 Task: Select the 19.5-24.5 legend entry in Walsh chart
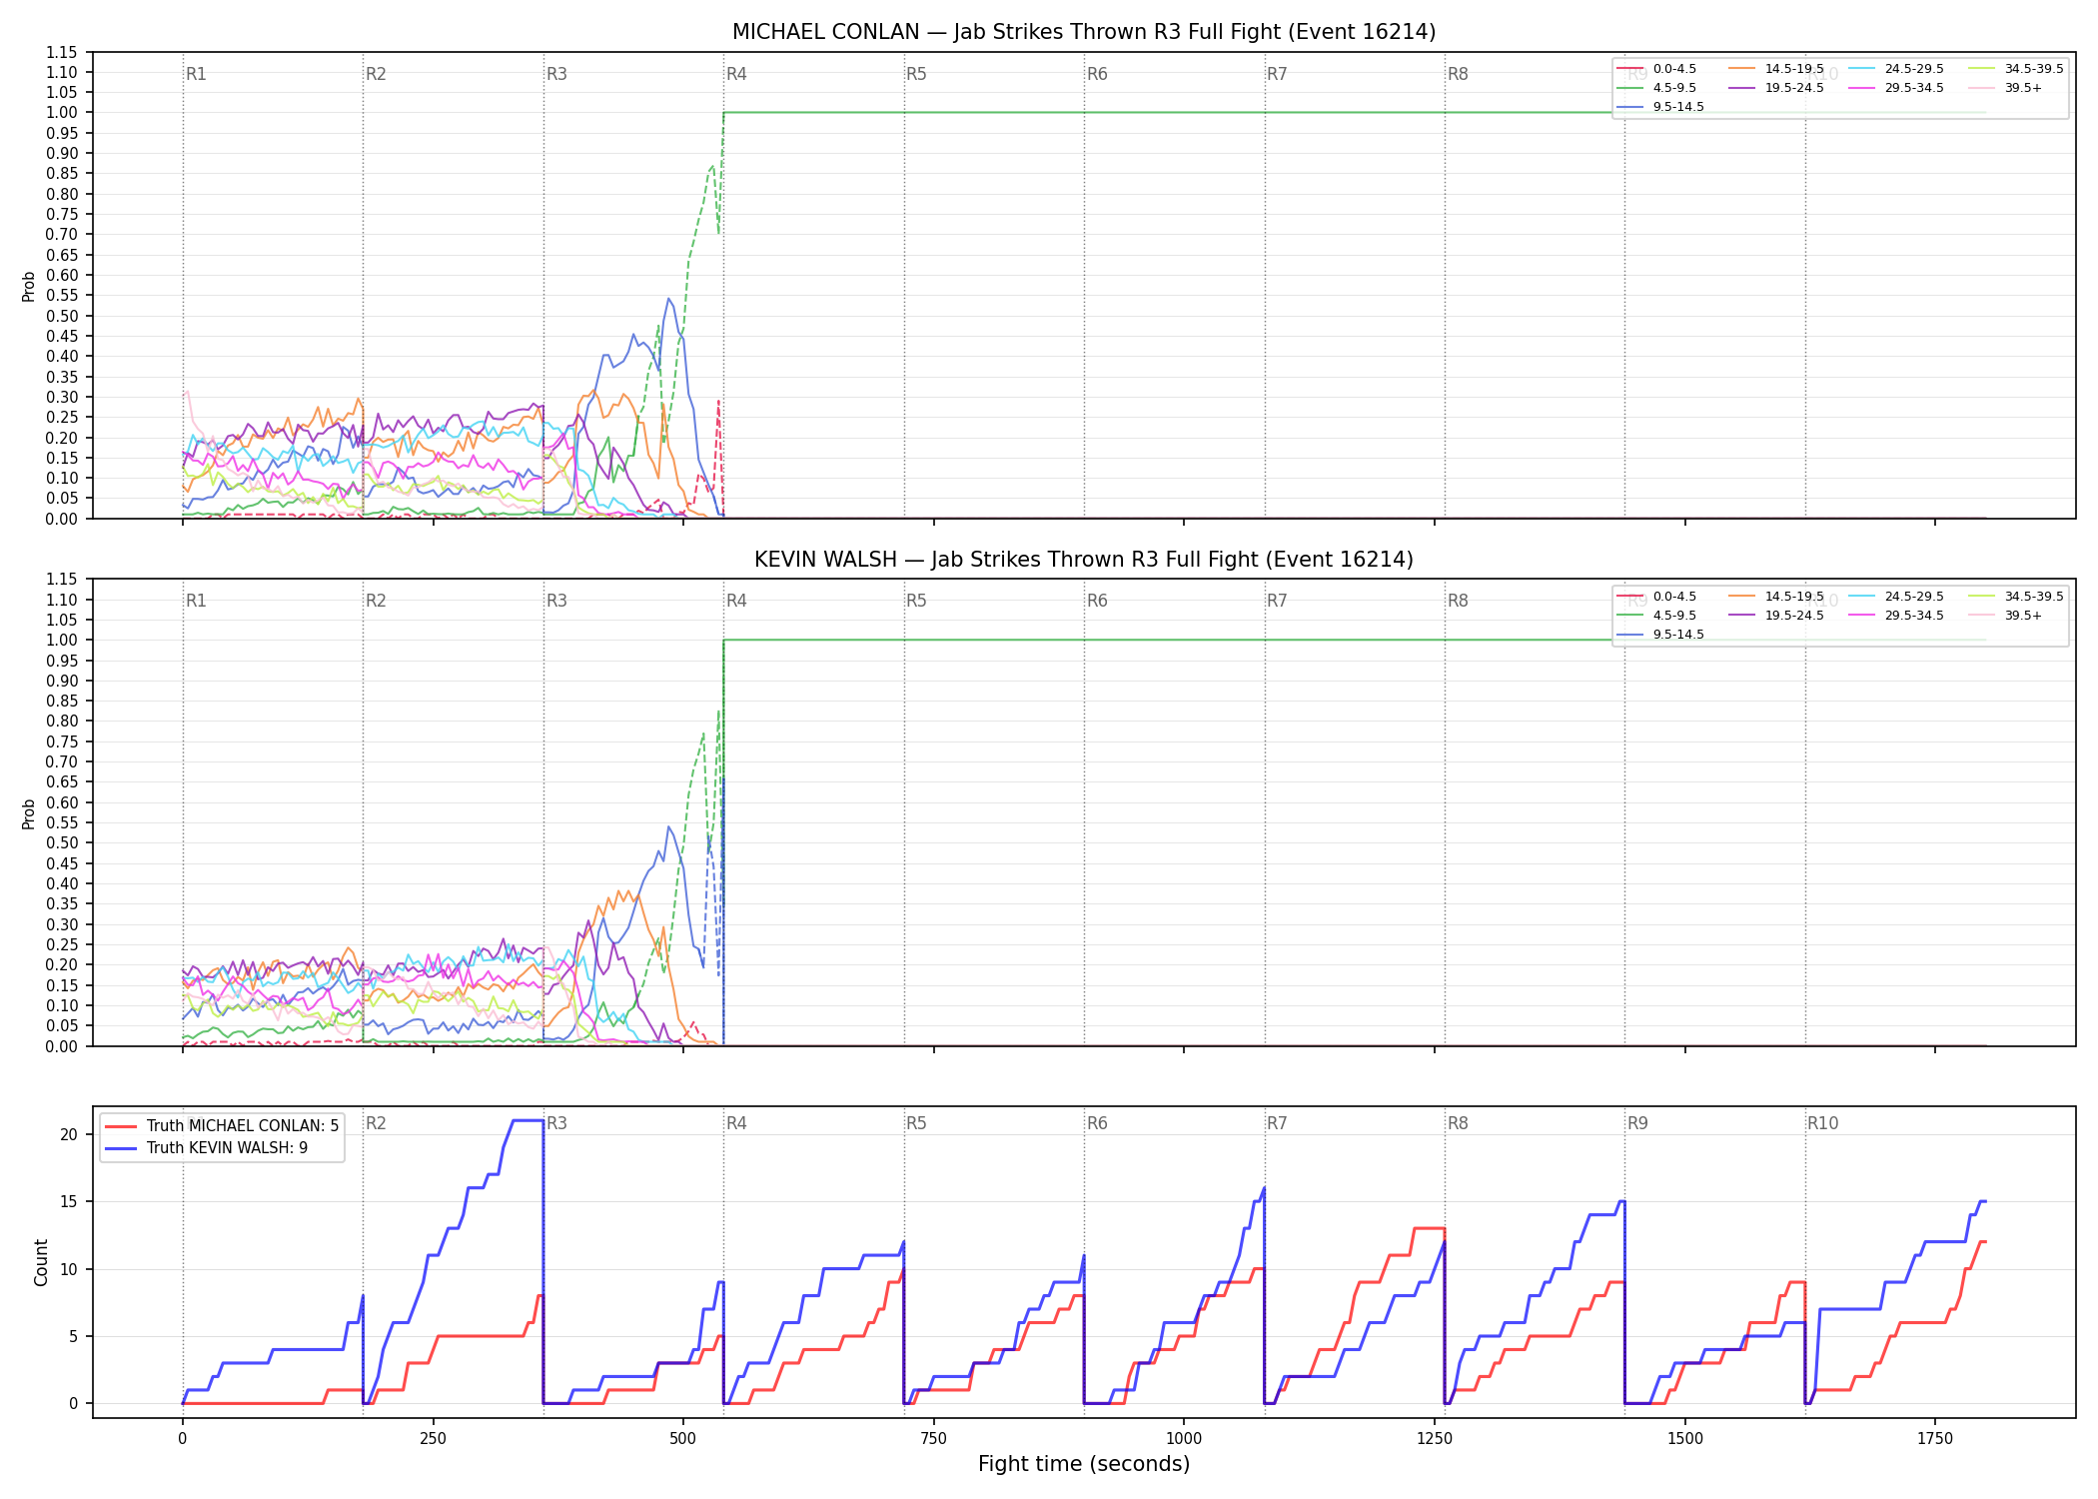click(x=1777, y=616)
